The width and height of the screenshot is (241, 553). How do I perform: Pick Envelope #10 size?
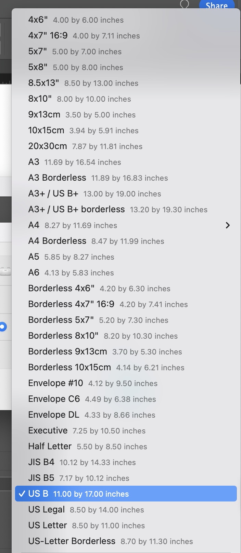93,383
